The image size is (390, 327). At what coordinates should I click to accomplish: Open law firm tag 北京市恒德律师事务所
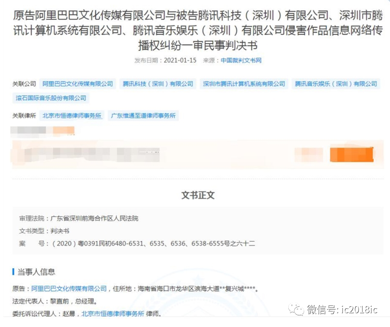pyautogui.click(x=72, y=116)
